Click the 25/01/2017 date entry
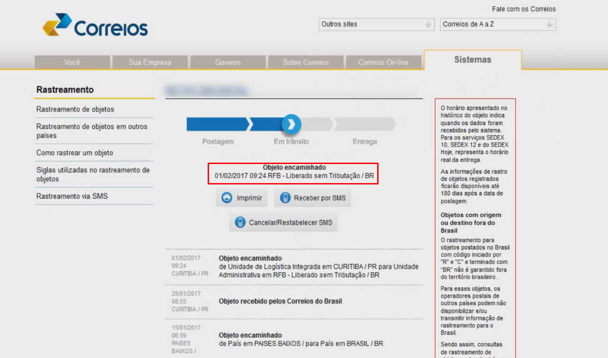This screenshot has width=608, height=358. tap(186, 293)
